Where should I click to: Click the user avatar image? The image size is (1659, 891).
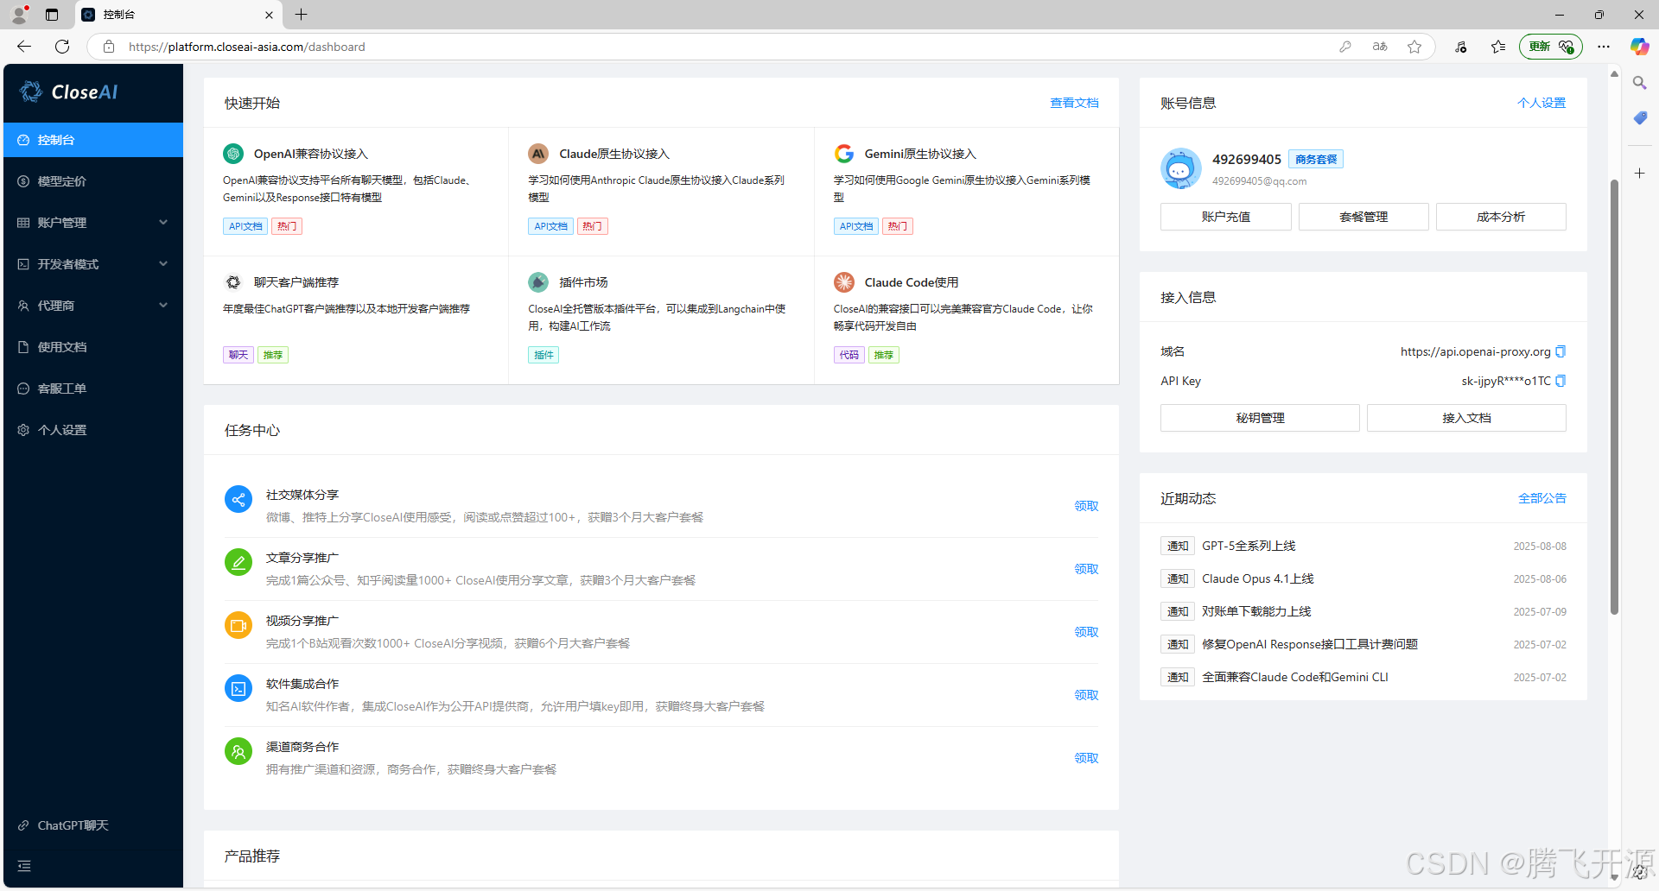point(1181,168)
